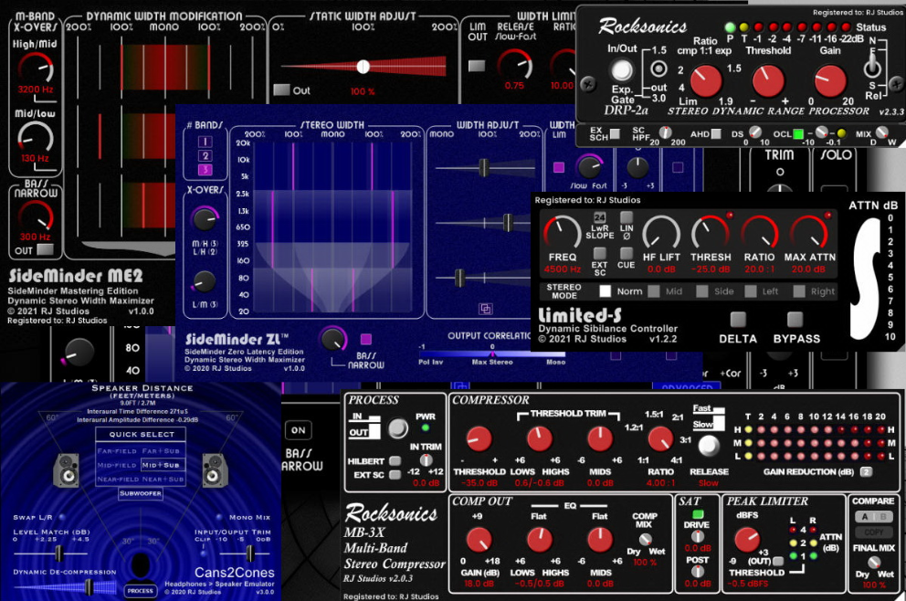906x601 pixels.
Task: Choose the Far-Field preset in Quick Select
Action: [117, 451]
